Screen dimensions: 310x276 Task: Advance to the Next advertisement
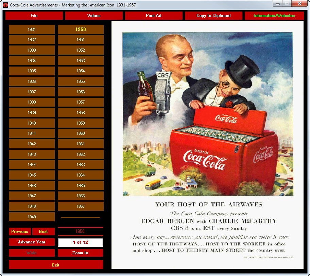pos(43,232)
